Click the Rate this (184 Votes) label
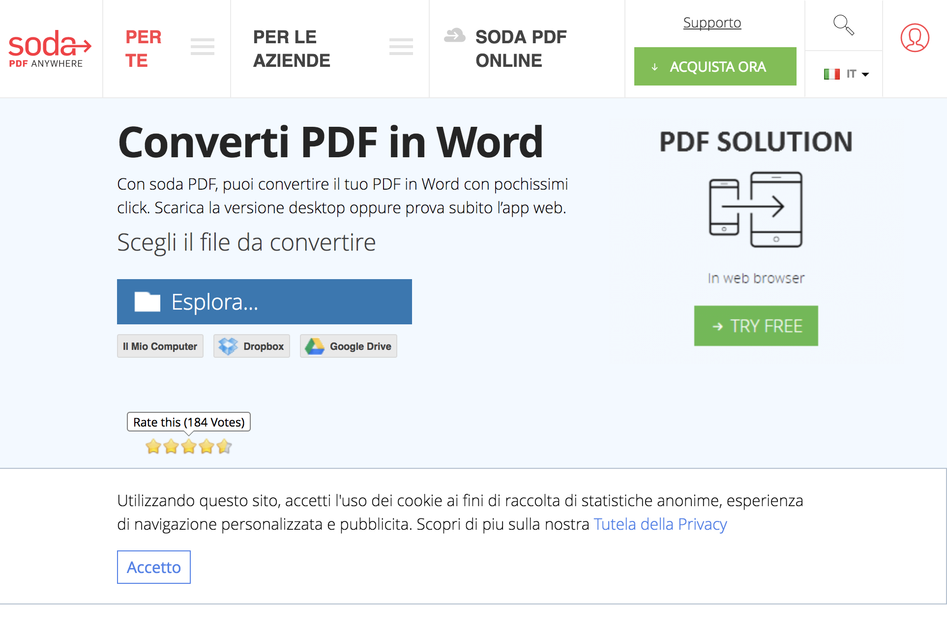Screen dimensions: 947x631 coord(189,422)
